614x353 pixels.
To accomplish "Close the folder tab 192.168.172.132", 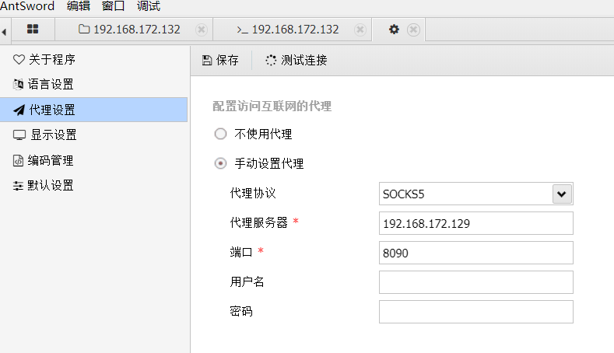I will (201, 30).
